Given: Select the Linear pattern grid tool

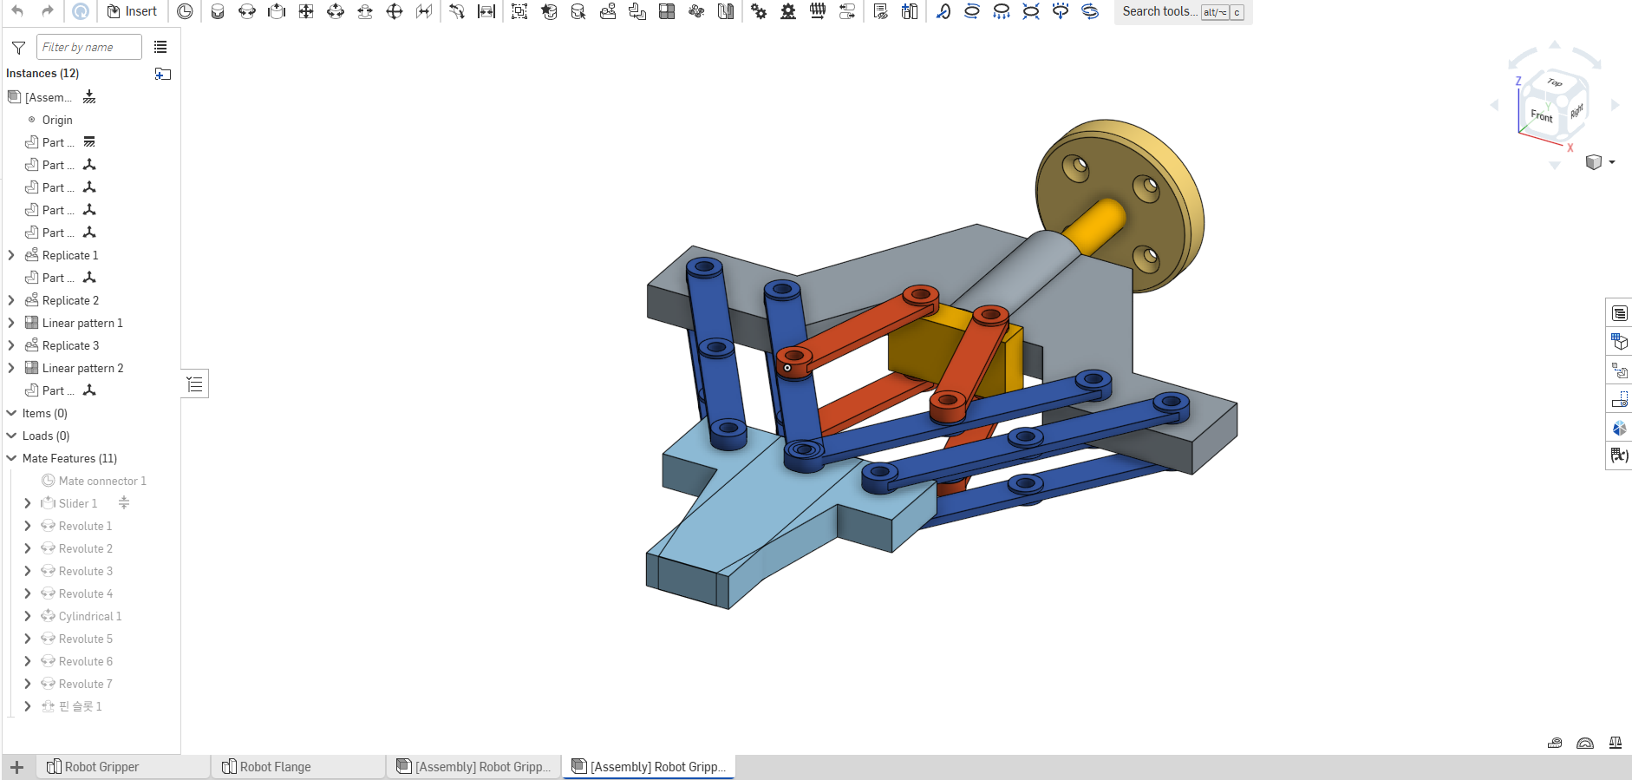Looking at the screenshot, I should [x=667, y=11].
